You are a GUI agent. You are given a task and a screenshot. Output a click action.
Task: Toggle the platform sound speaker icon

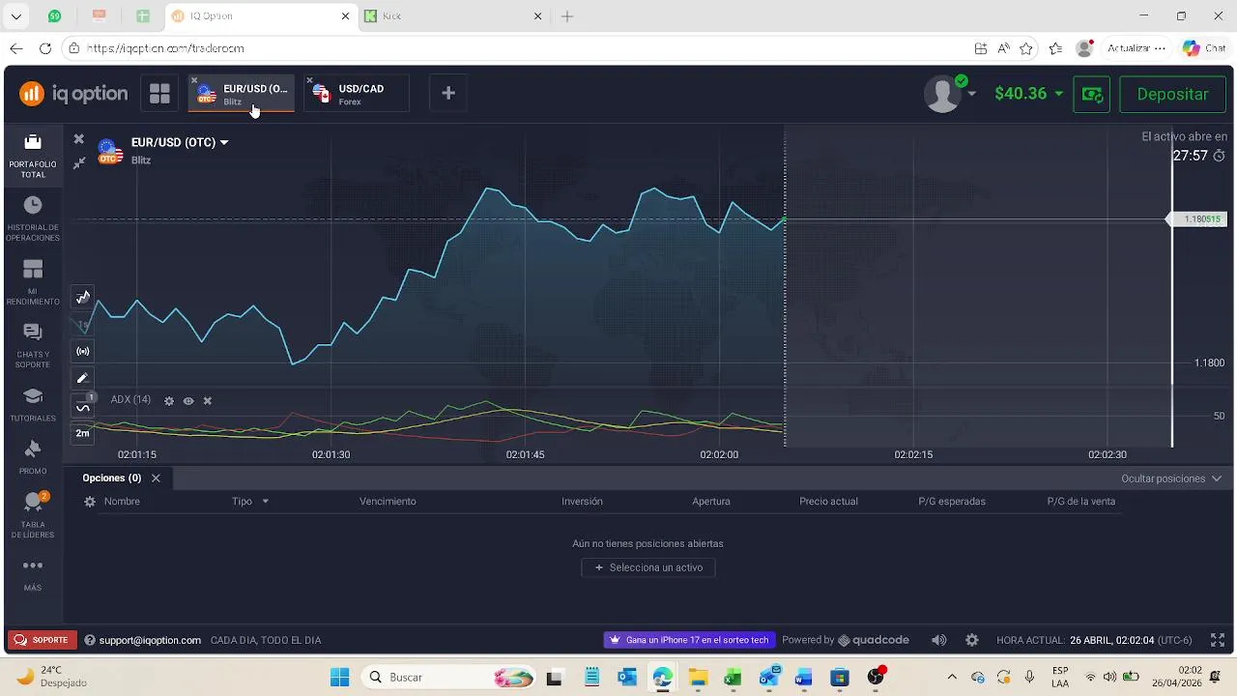click(939, 640)
